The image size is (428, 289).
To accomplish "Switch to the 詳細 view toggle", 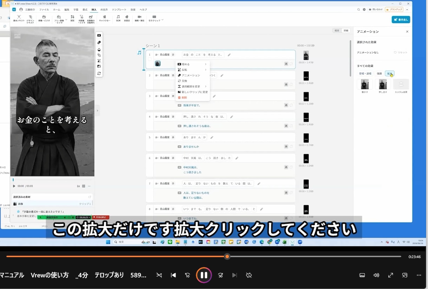I will click(x=346, y=31).
